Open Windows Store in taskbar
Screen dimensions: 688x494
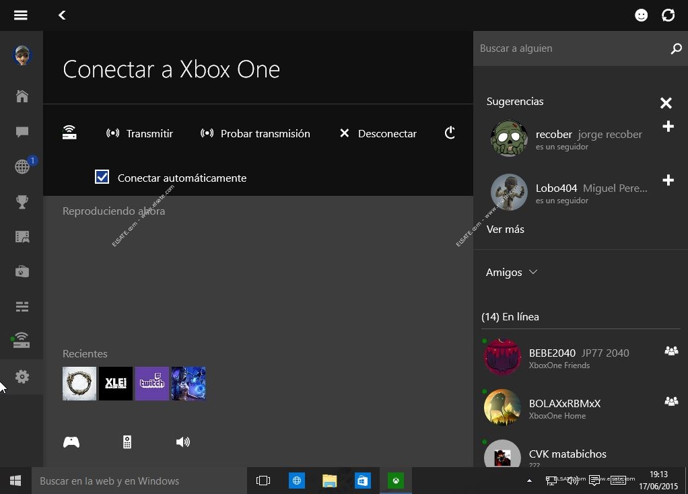coord(362,481)
